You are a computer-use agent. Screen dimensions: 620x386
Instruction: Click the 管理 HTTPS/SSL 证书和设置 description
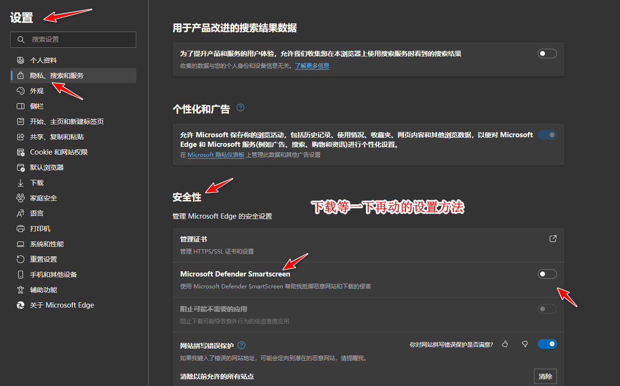[x=217, y=252]
